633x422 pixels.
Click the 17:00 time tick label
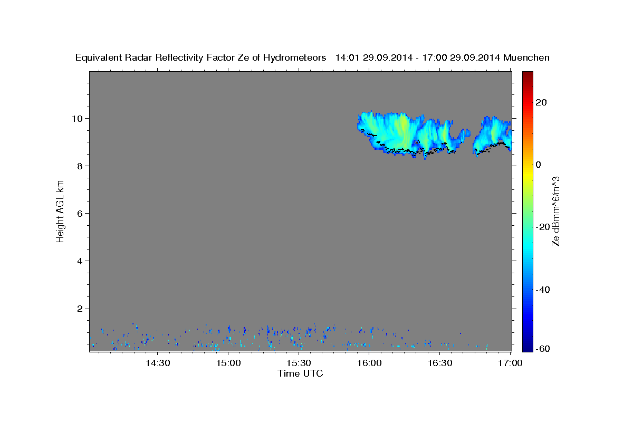pos(510,363)
